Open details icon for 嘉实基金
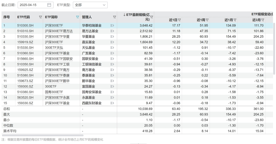276x144 pixels. tap(112, 42)
